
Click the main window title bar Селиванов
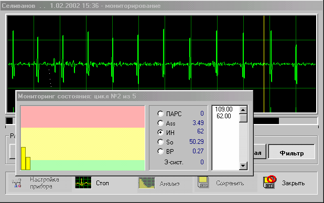[162, 6]
